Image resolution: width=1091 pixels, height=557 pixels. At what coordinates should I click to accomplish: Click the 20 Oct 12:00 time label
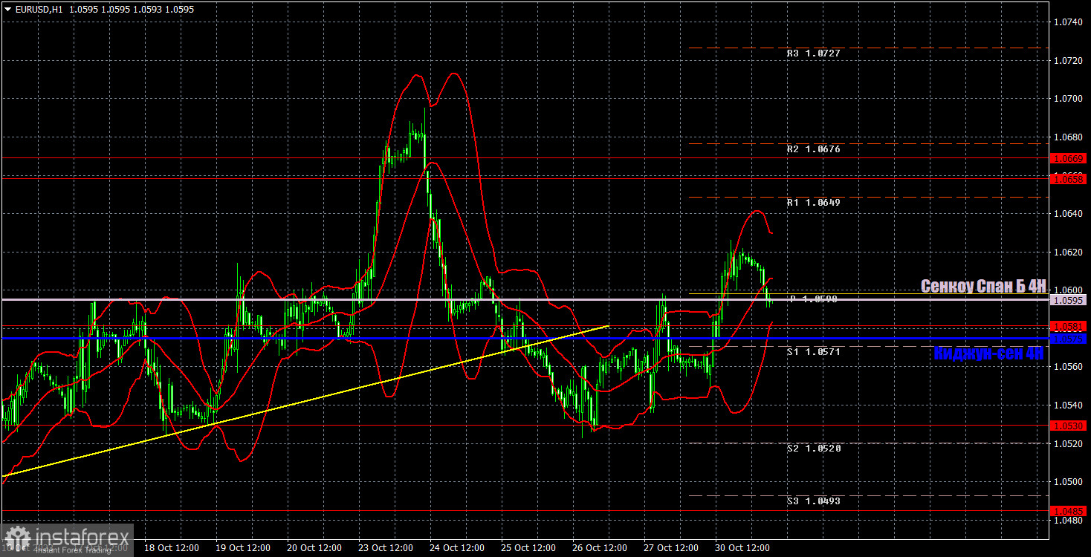tap(314, 548)
